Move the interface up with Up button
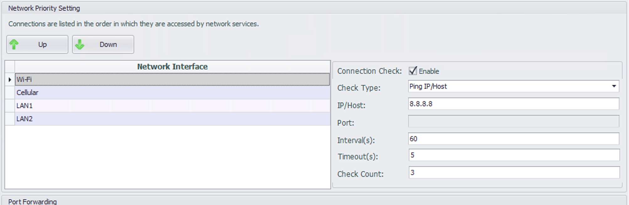This screenshot has width=629, height=205. pyautogui.click(x=37, y=44)
